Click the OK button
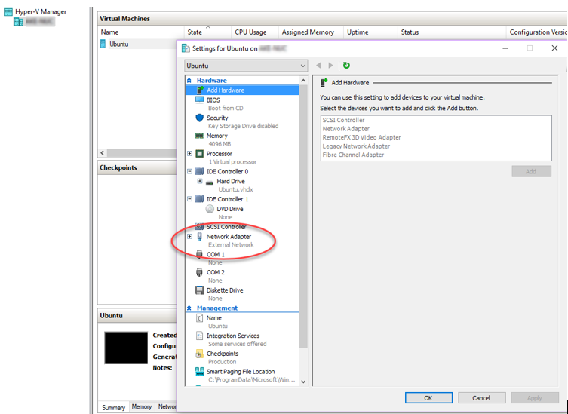568x414 pixels. 428,397
